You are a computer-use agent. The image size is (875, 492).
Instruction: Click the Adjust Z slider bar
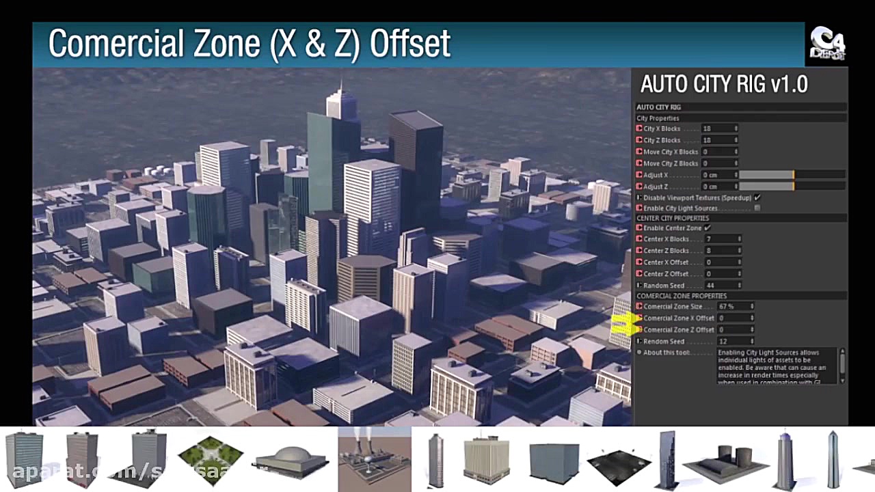pos(792,187)
